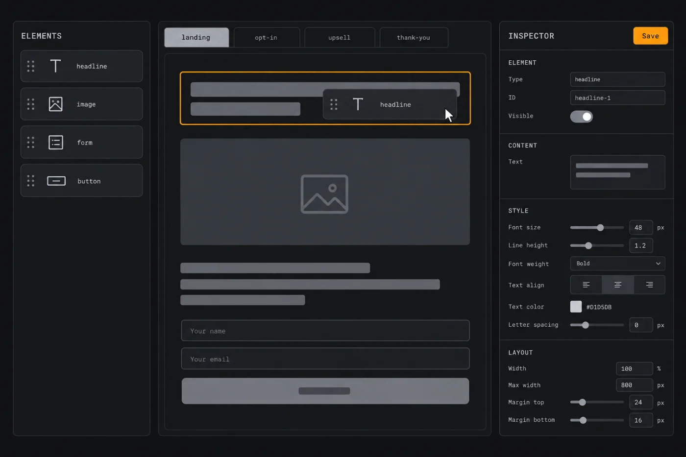Click the image element icon
Image resolution: width=686 pixels, height=457 pixels.
[55, 104]
